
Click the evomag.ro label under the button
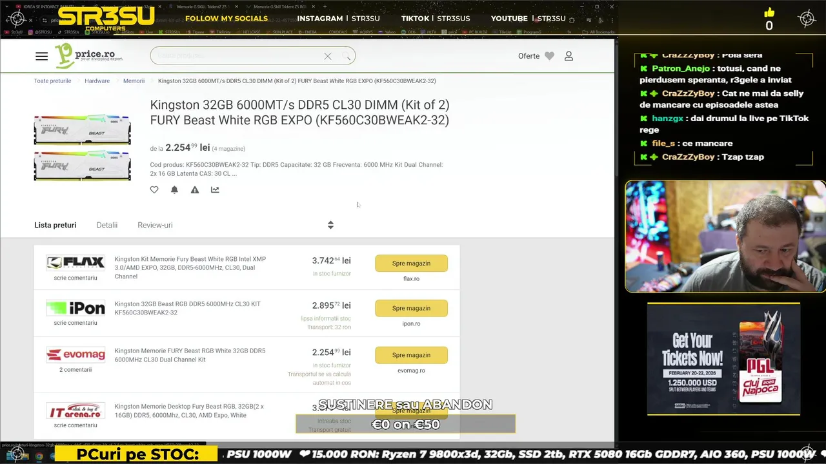coord(411,371)
